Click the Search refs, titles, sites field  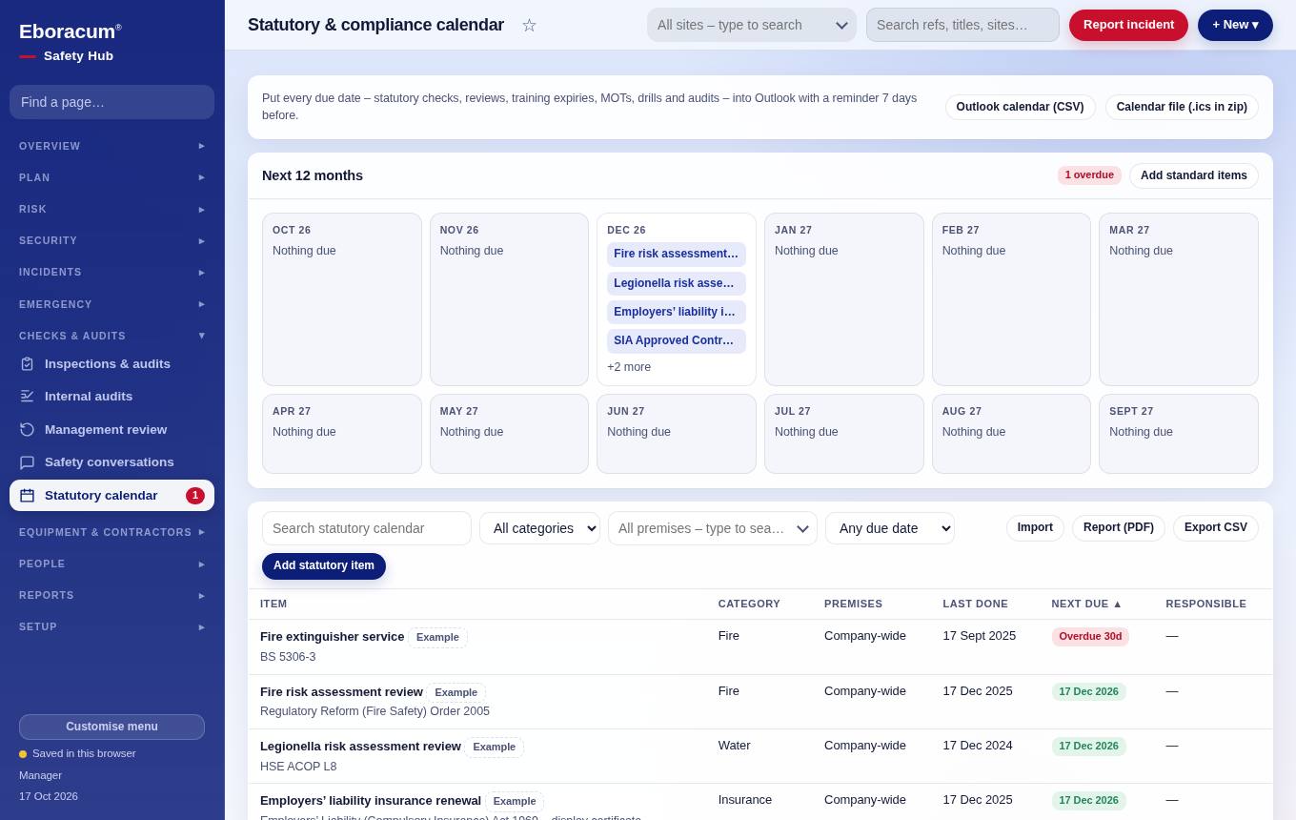[962, 25]
